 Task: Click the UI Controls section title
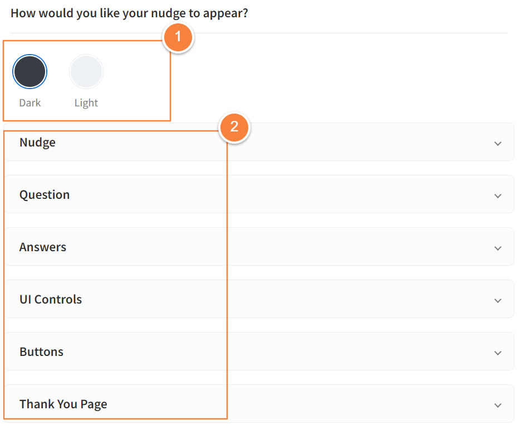(x=51, y=300)
